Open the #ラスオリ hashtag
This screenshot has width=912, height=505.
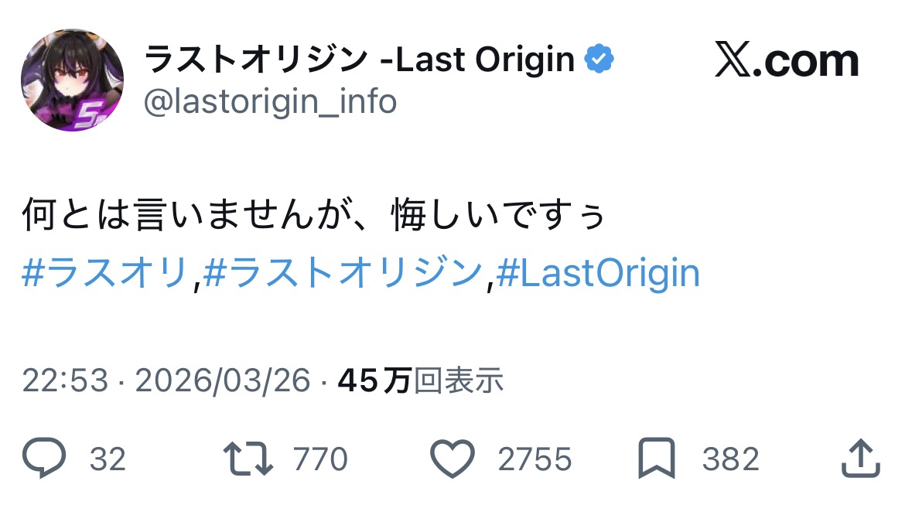[x=105, y=274]
